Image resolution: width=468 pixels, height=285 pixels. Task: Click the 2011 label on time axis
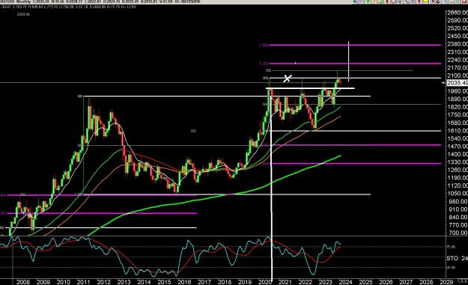coord(83,282)
